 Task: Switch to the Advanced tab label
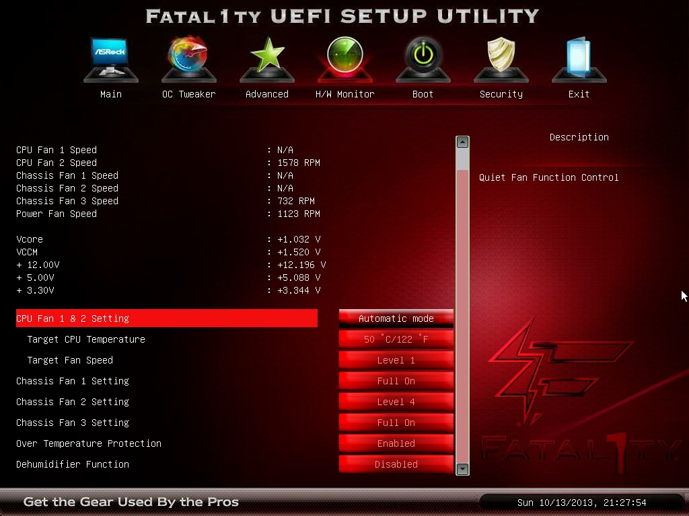[267, 94]
